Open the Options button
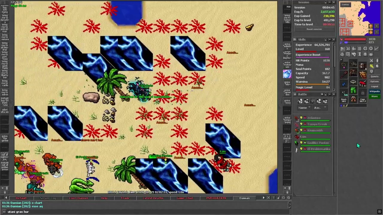 tap(375, 82)
